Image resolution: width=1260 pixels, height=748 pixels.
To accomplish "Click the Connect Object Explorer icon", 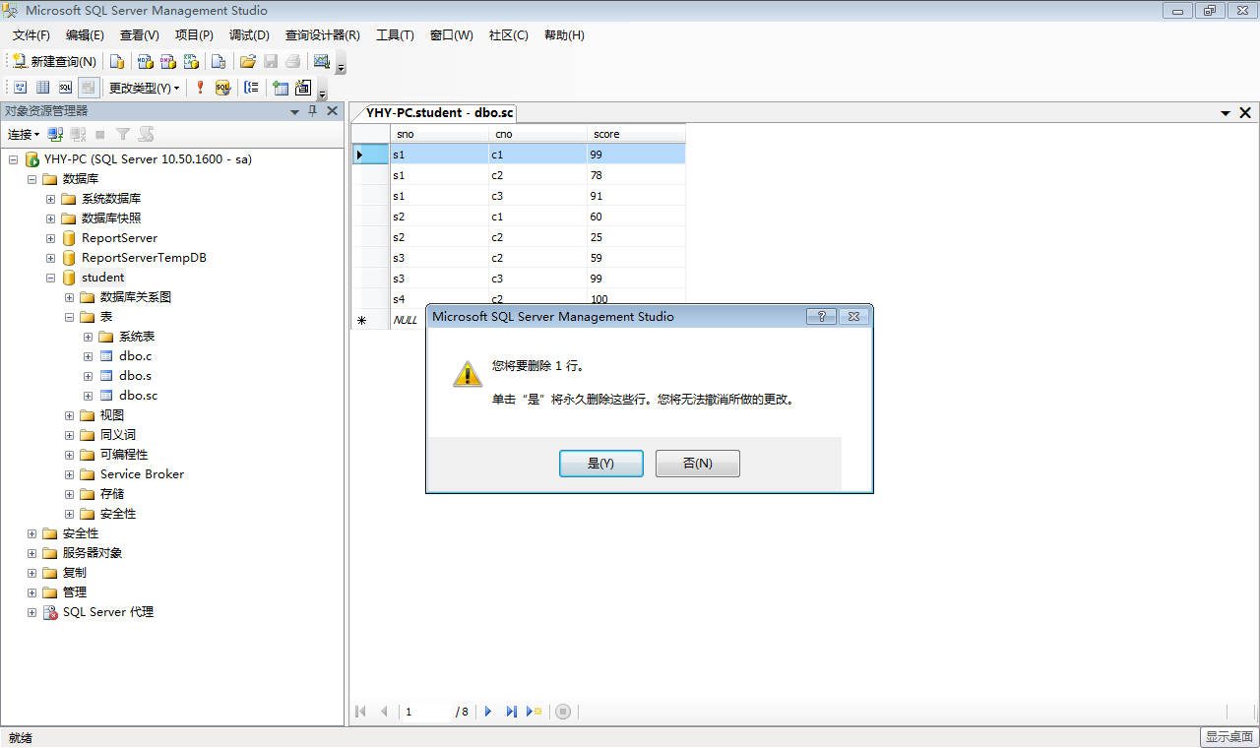I will point(55,134).
